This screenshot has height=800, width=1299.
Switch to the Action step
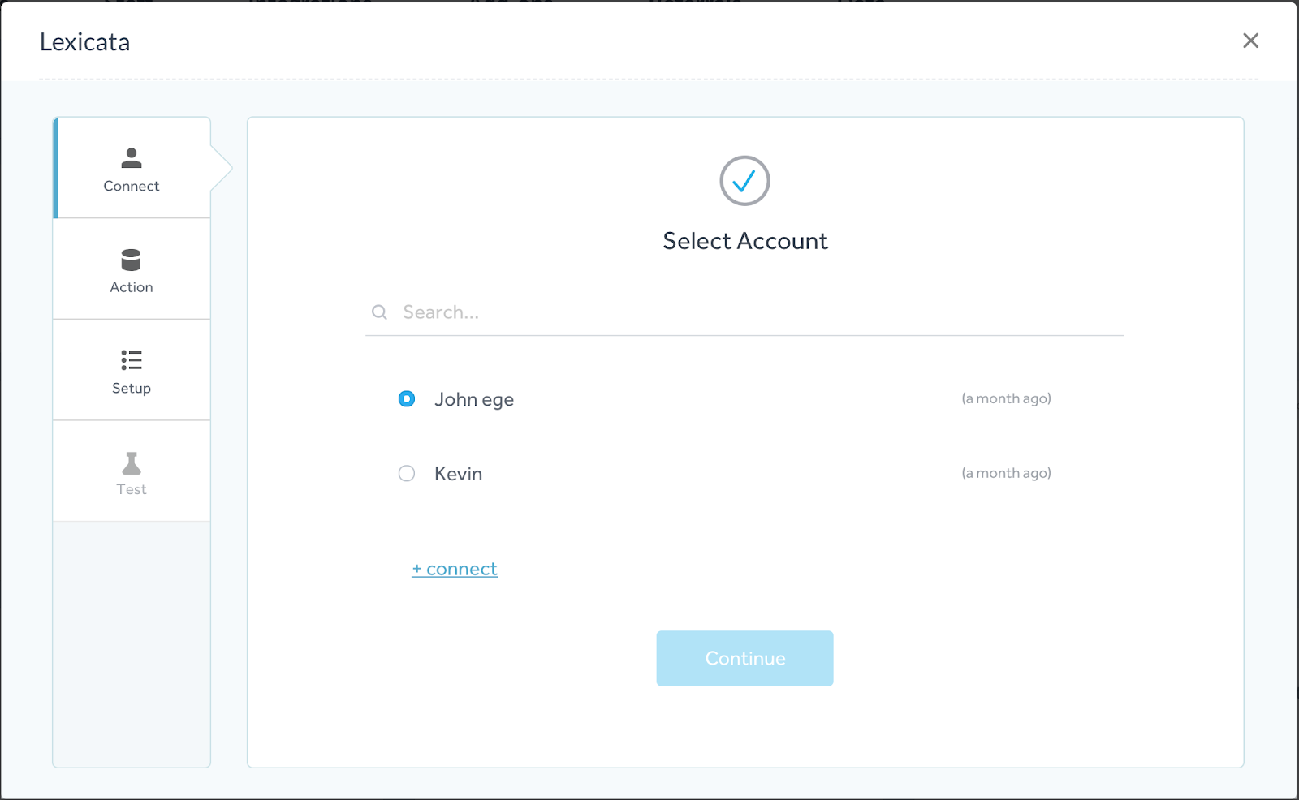132,269
